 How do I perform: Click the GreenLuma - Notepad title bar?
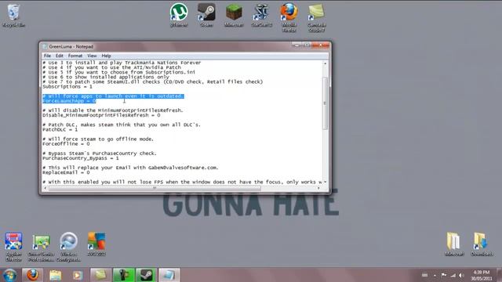[x=166, y=46]
